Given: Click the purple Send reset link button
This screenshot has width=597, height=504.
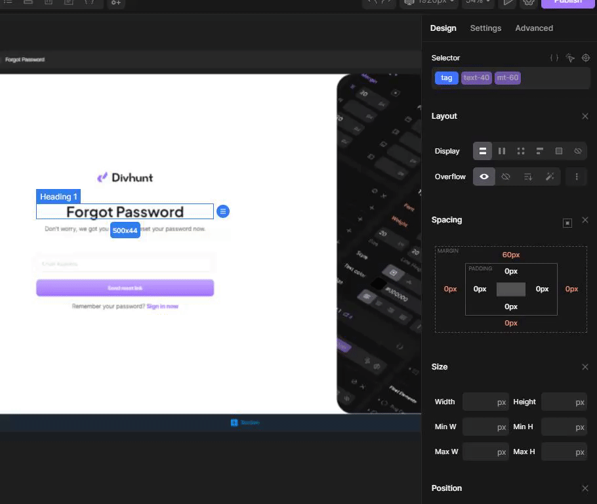Looking at the screenshot, I should coord(125,288).
